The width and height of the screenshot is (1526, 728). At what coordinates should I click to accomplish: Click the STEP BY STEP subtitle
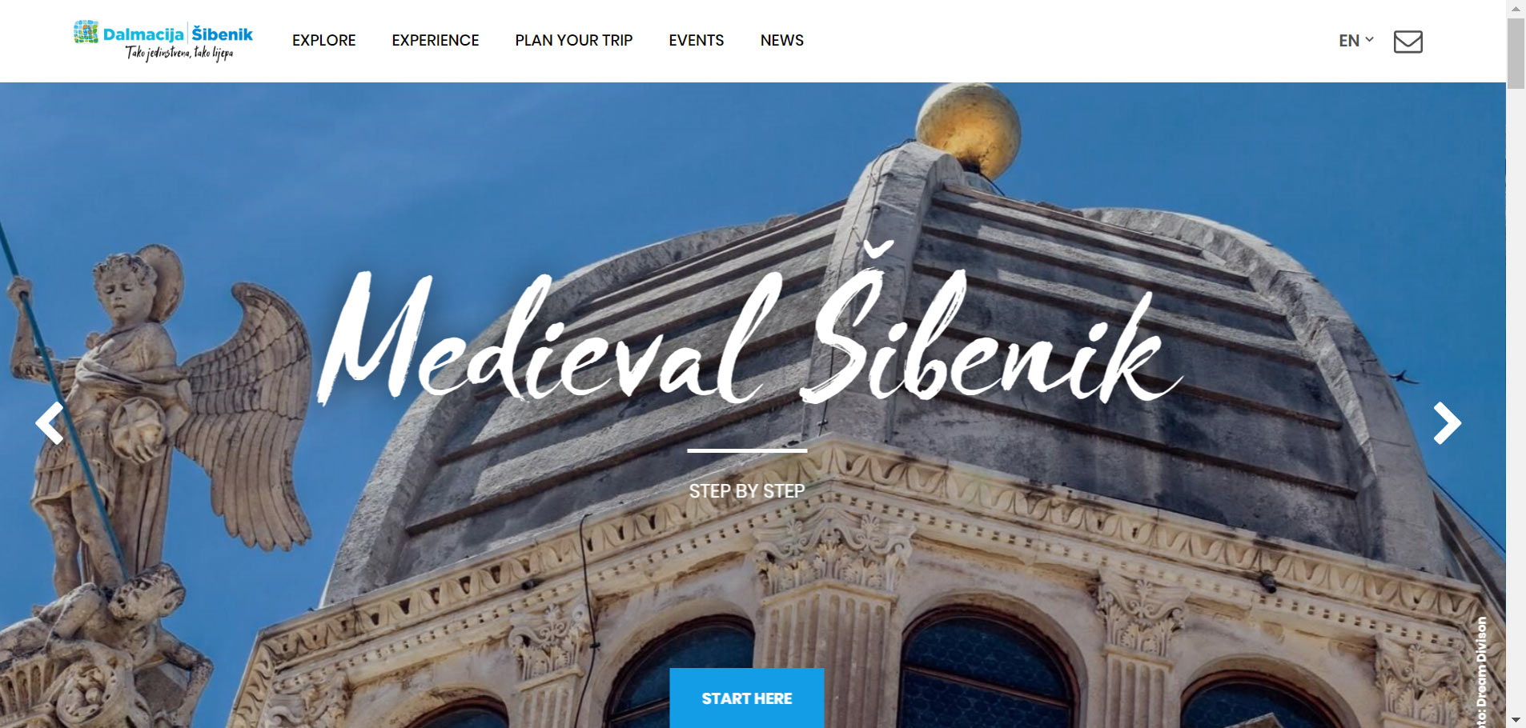[x=747, y=491]
